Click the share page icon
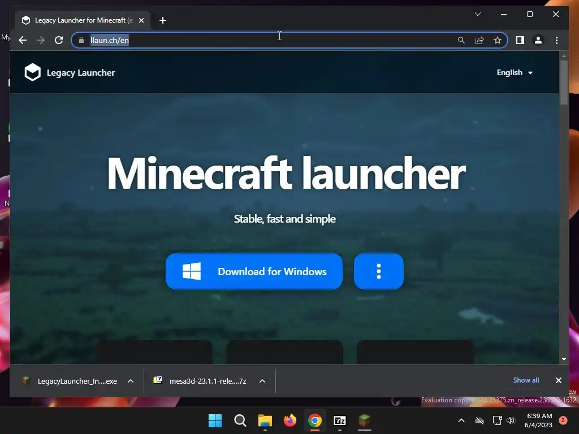This screenshot has width=579, height=434. point(479,40)
